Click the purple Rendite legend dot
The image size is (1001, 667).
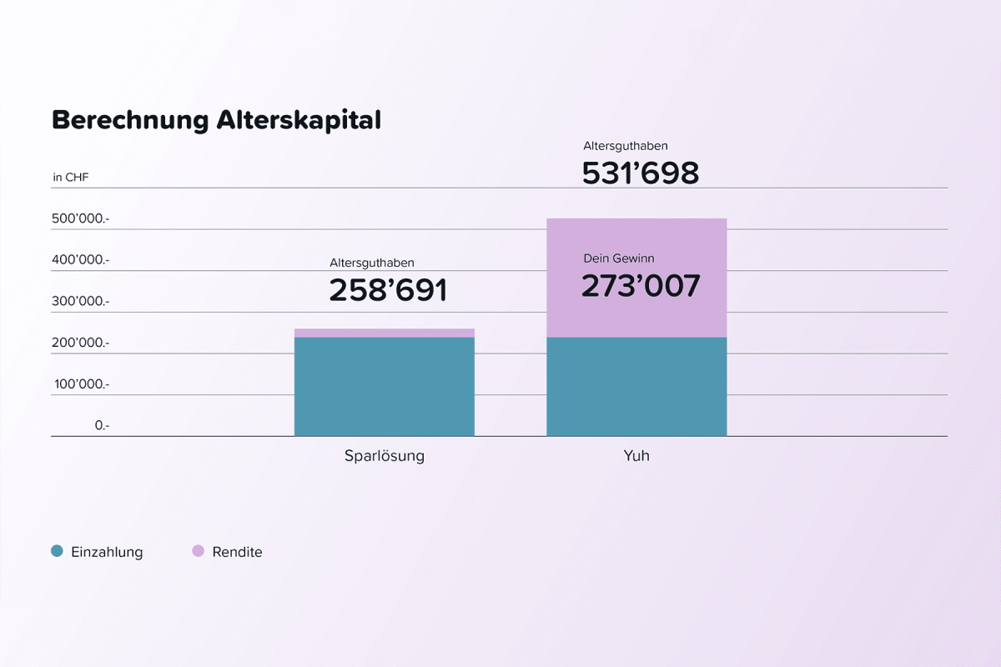198,551
